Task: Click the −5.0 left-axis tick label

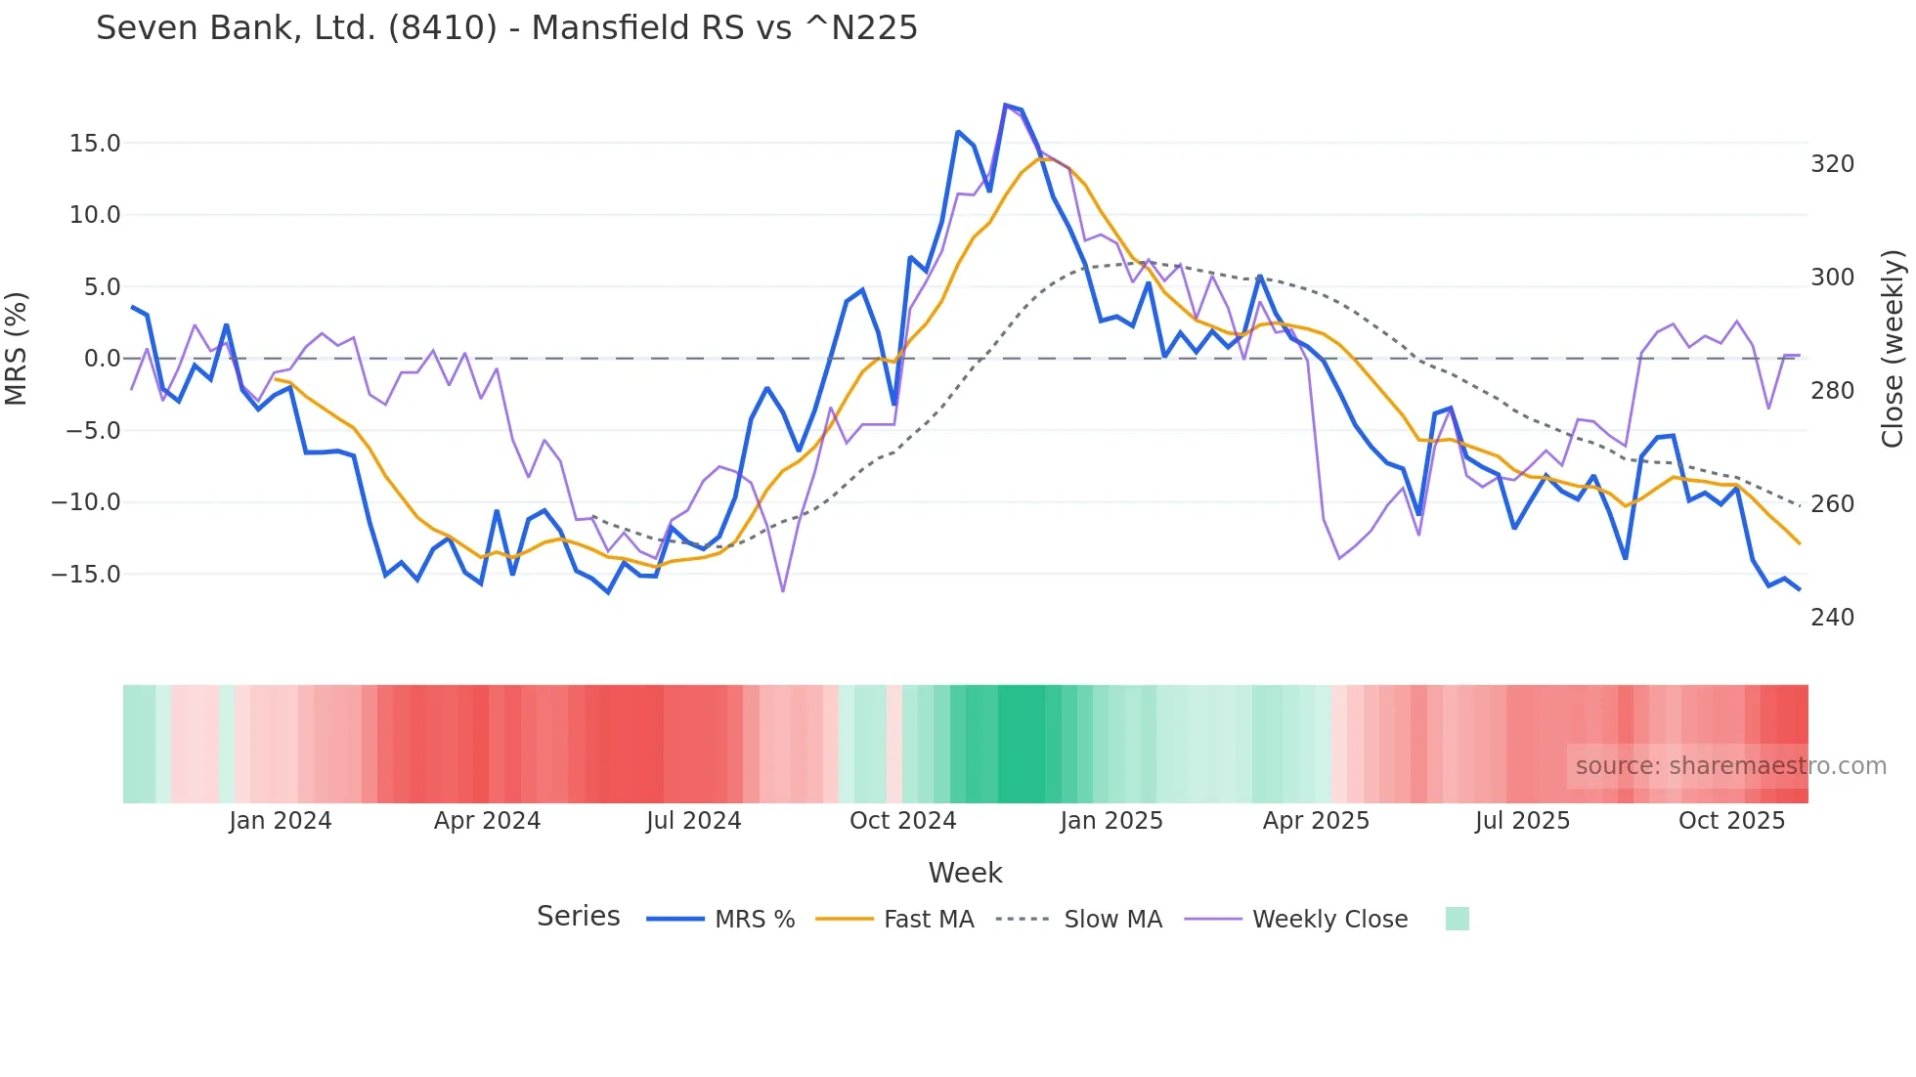Action: 93,431
